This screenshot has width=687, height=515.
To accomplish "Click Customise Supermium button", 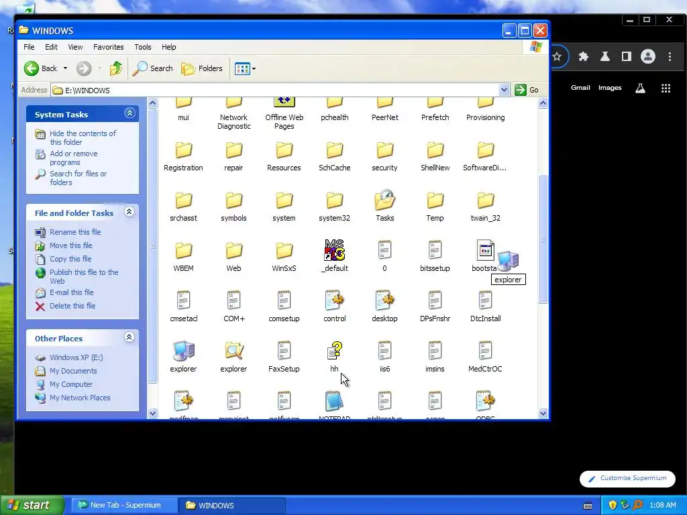I will (x=627, y=479).
